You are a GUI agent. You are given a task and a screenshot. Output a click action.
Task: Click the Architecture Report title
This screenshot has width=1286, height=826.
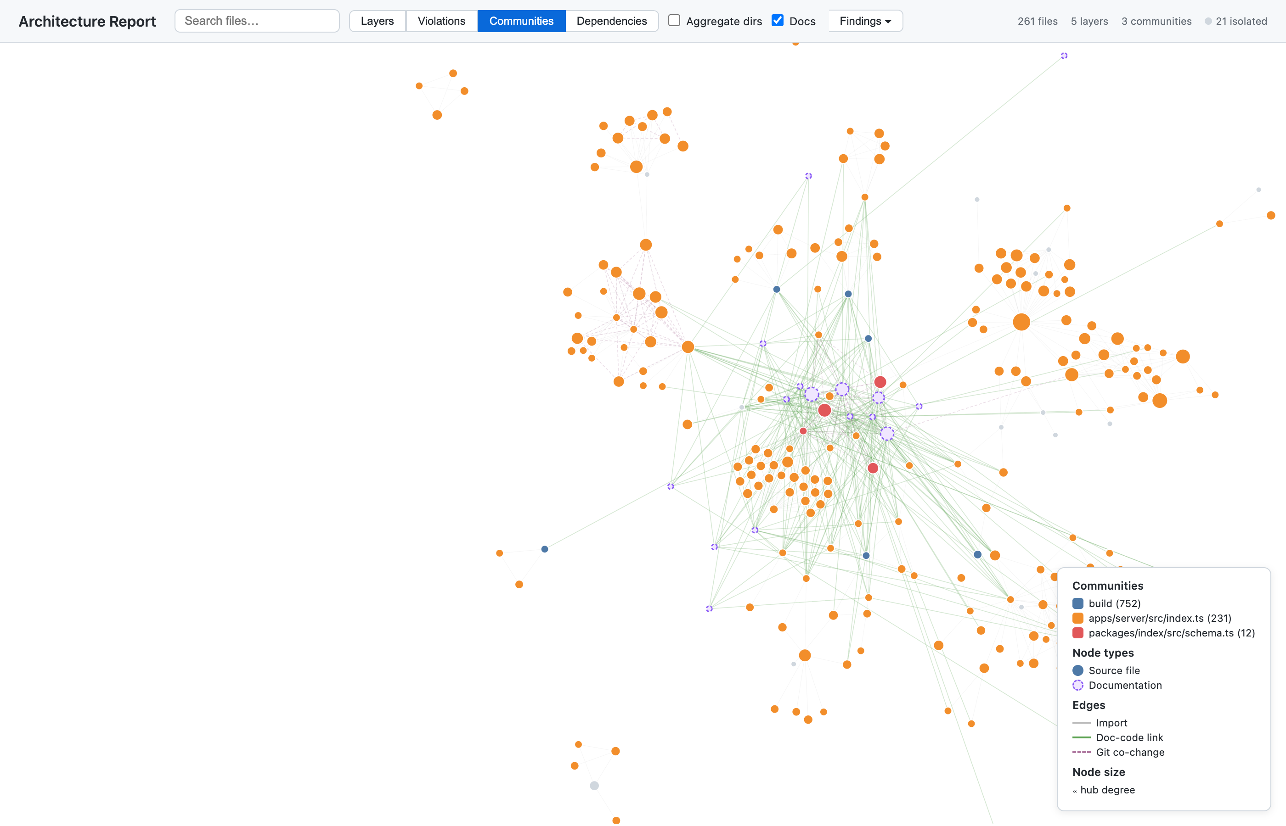tap(87, 22)
